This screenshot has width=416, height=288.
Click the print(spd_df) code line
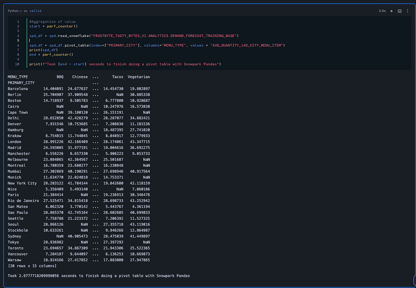point(43,50)
